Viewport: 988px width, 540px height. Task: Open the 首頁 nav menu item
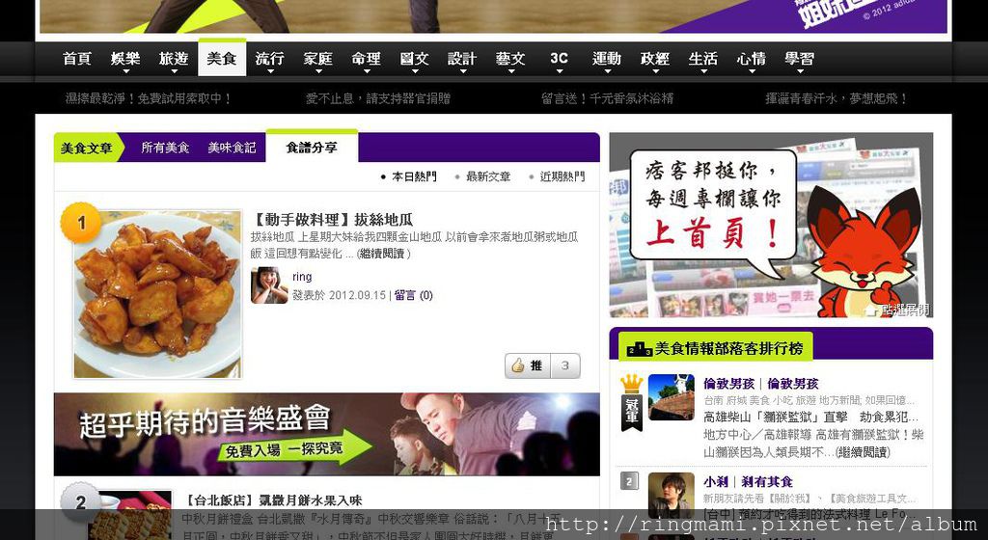(77, 59)
